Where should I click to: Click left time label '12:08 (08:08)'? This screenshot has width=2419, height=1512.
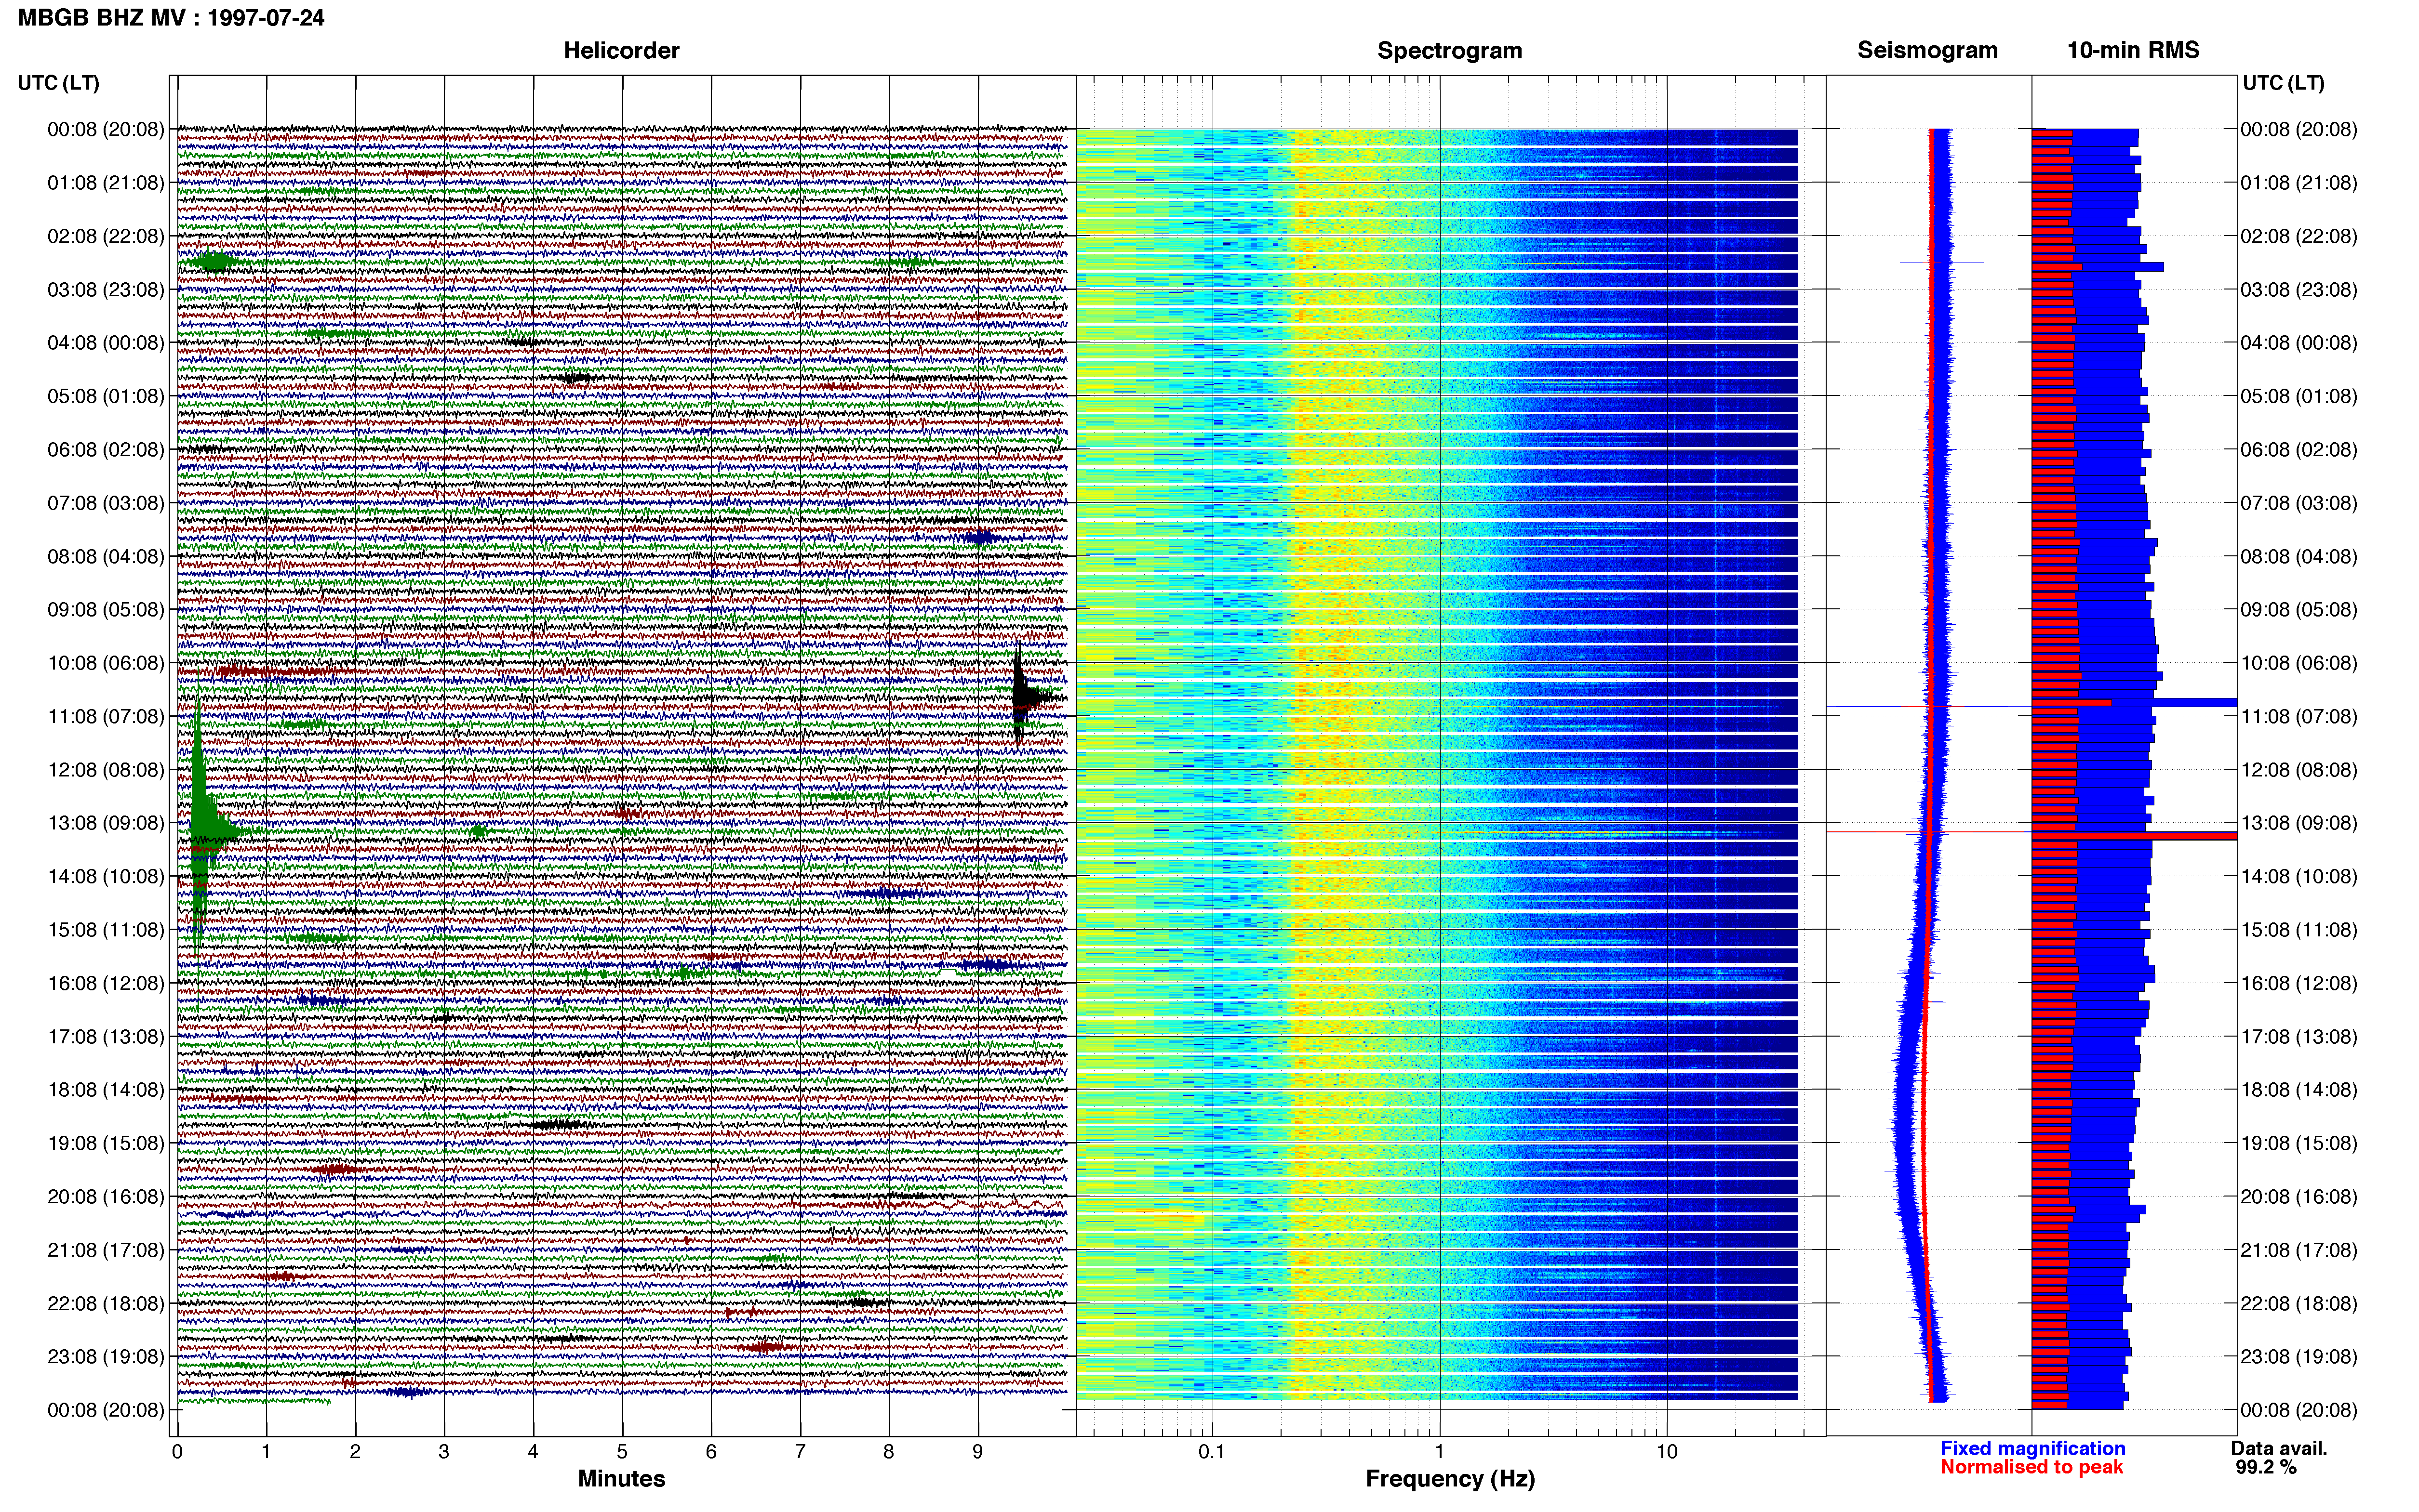click(x=105, y=770)
